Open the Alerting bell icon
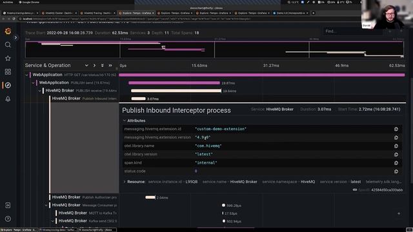This screenshot has height=232, width=413. 8,99
